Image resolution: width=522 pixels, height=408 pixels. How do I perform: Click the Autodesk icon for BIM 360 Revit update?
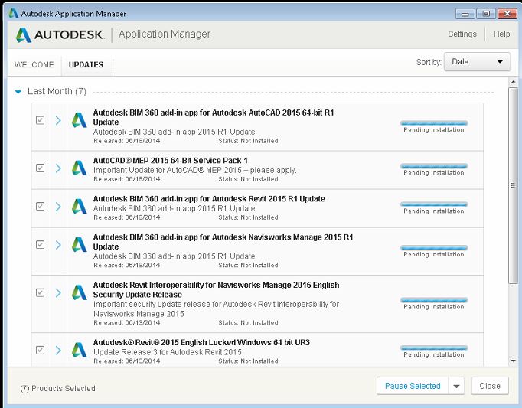click(80, 206)
